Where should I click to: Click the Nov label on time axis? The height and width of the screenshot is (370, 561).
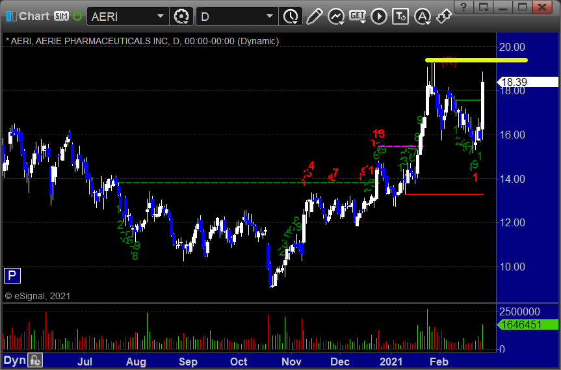[291, 362]
